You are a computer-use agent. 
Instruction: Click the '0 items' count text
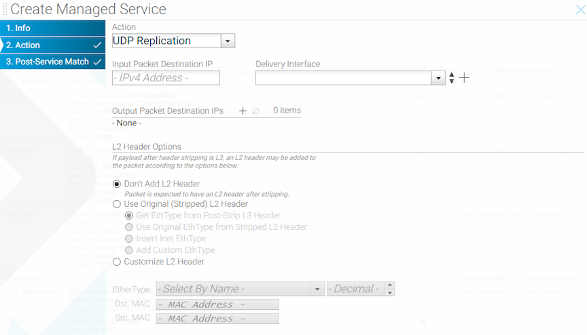pyautogui.click(x=287, y=110)
